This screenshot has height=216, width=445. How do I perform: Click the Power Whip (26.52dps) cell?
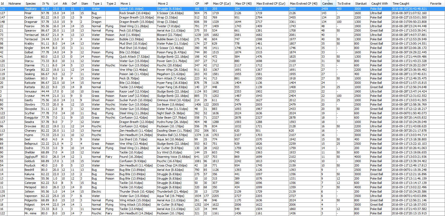coord(175,70)
